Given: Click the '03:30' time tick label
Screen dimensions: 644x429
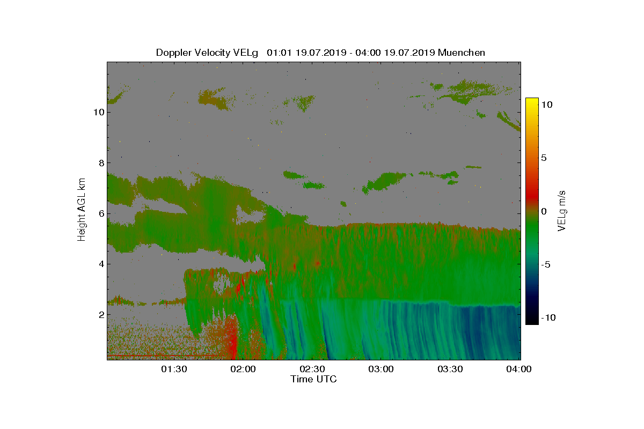Looking at the screenshot, I should pos(451,369).
